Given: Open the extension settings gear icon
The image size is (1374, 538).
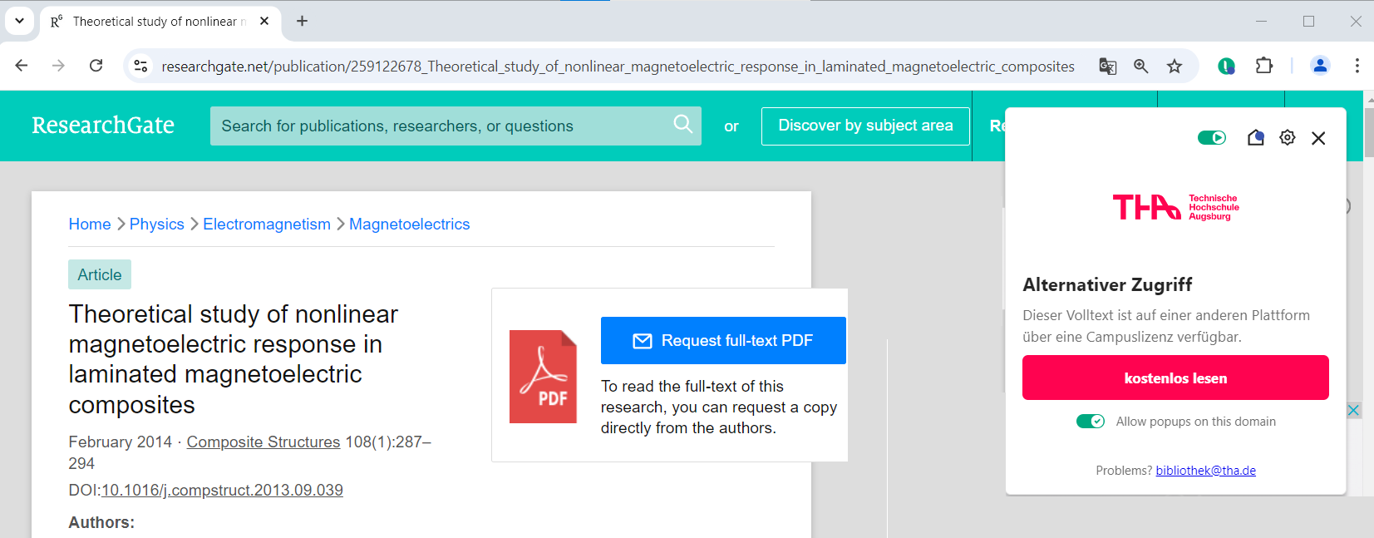Looking at the screenshot, I should 1287,138.
